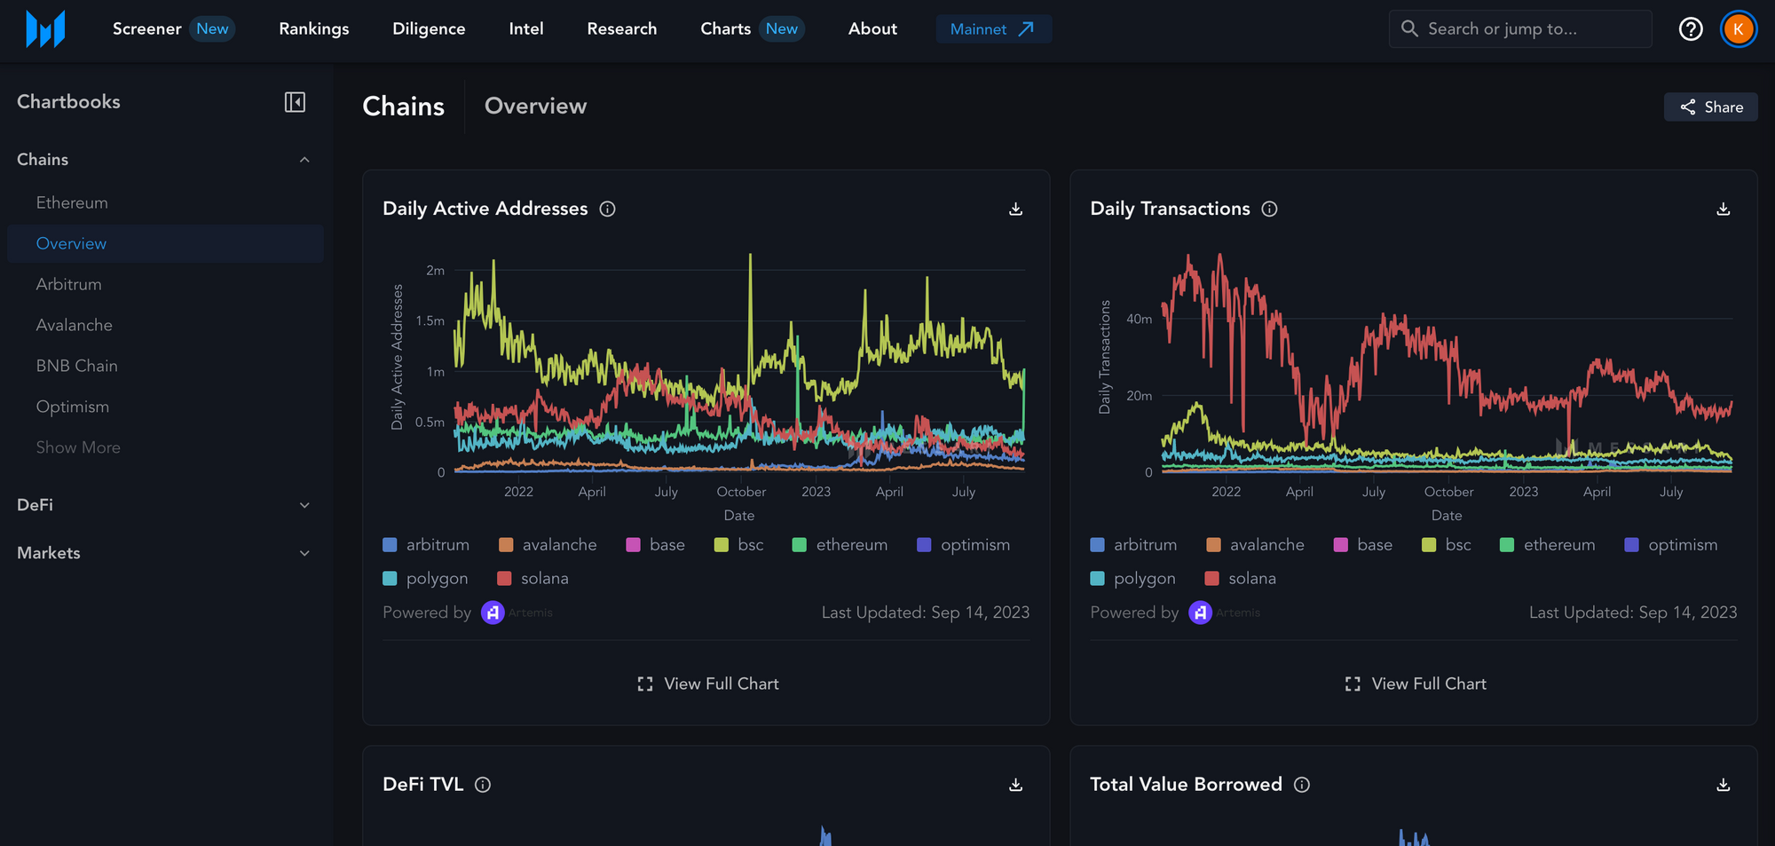
Task: Select Avalanche in the sidebar
Action: point(165,325)
